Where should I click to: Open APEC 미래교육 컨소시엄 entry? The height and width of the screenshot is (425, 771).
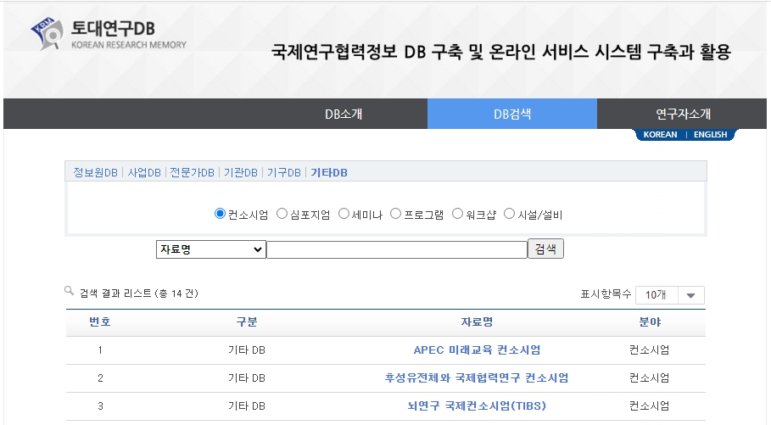[476, 350]
